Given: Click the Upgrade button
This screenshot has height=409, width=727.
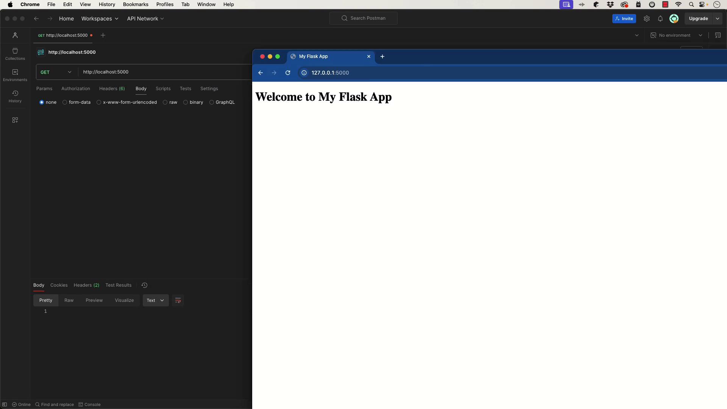Looking at the screenshot, I should [x=698, y=19].
